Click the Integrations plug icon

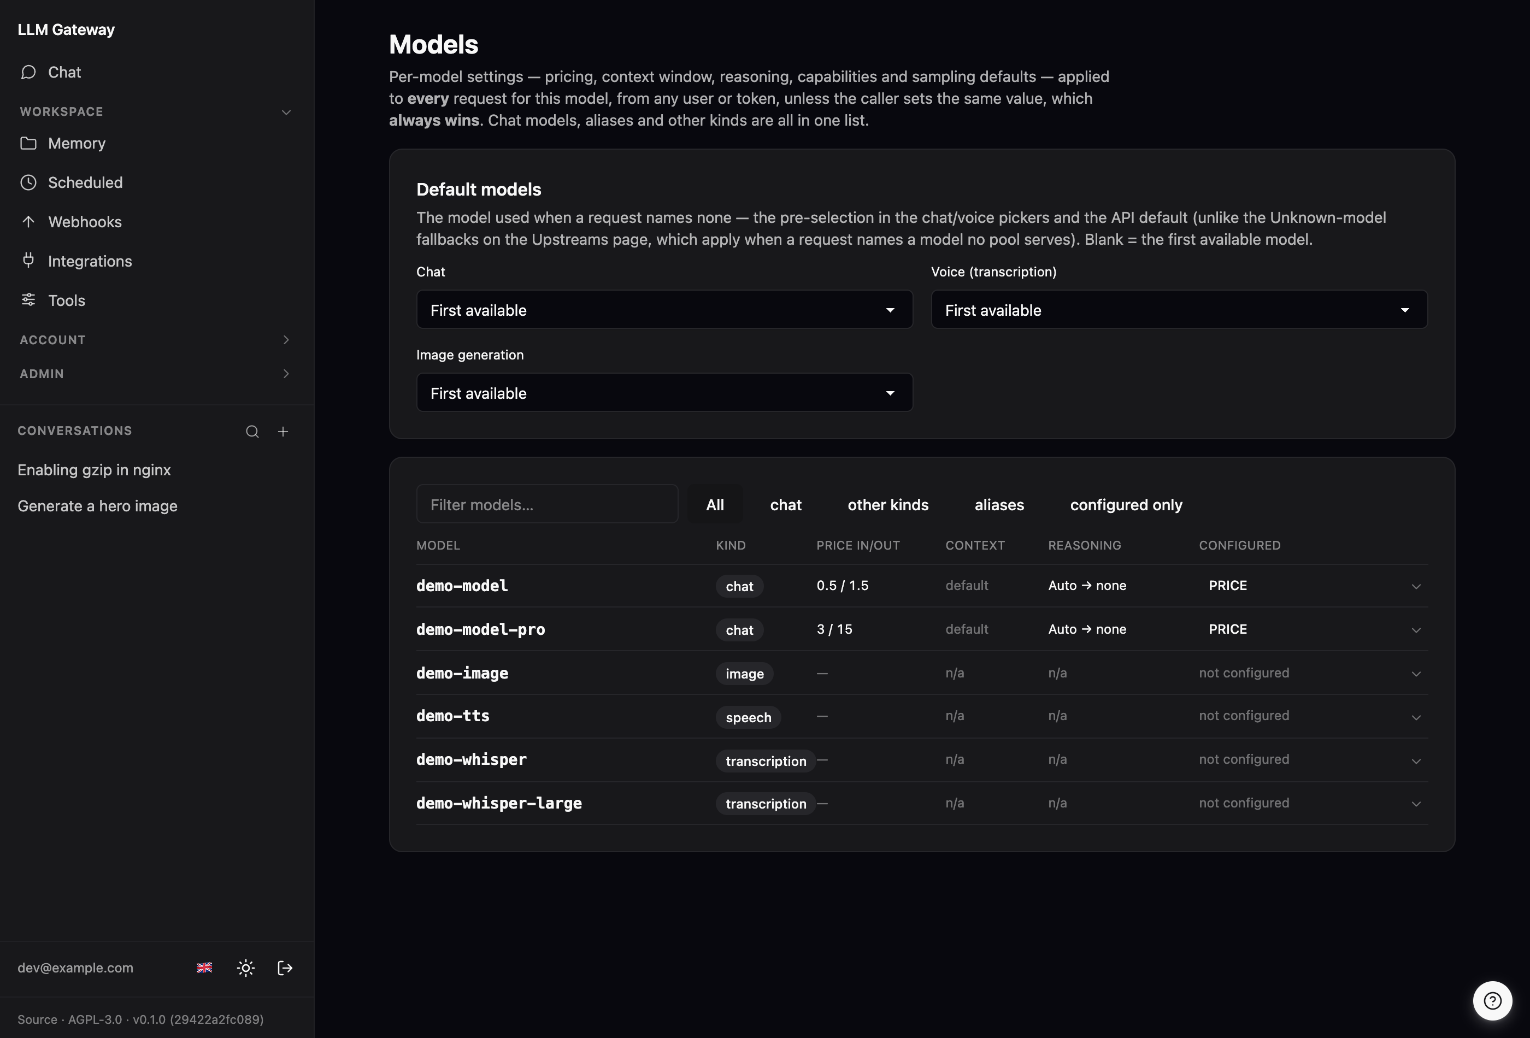(28, 261)
